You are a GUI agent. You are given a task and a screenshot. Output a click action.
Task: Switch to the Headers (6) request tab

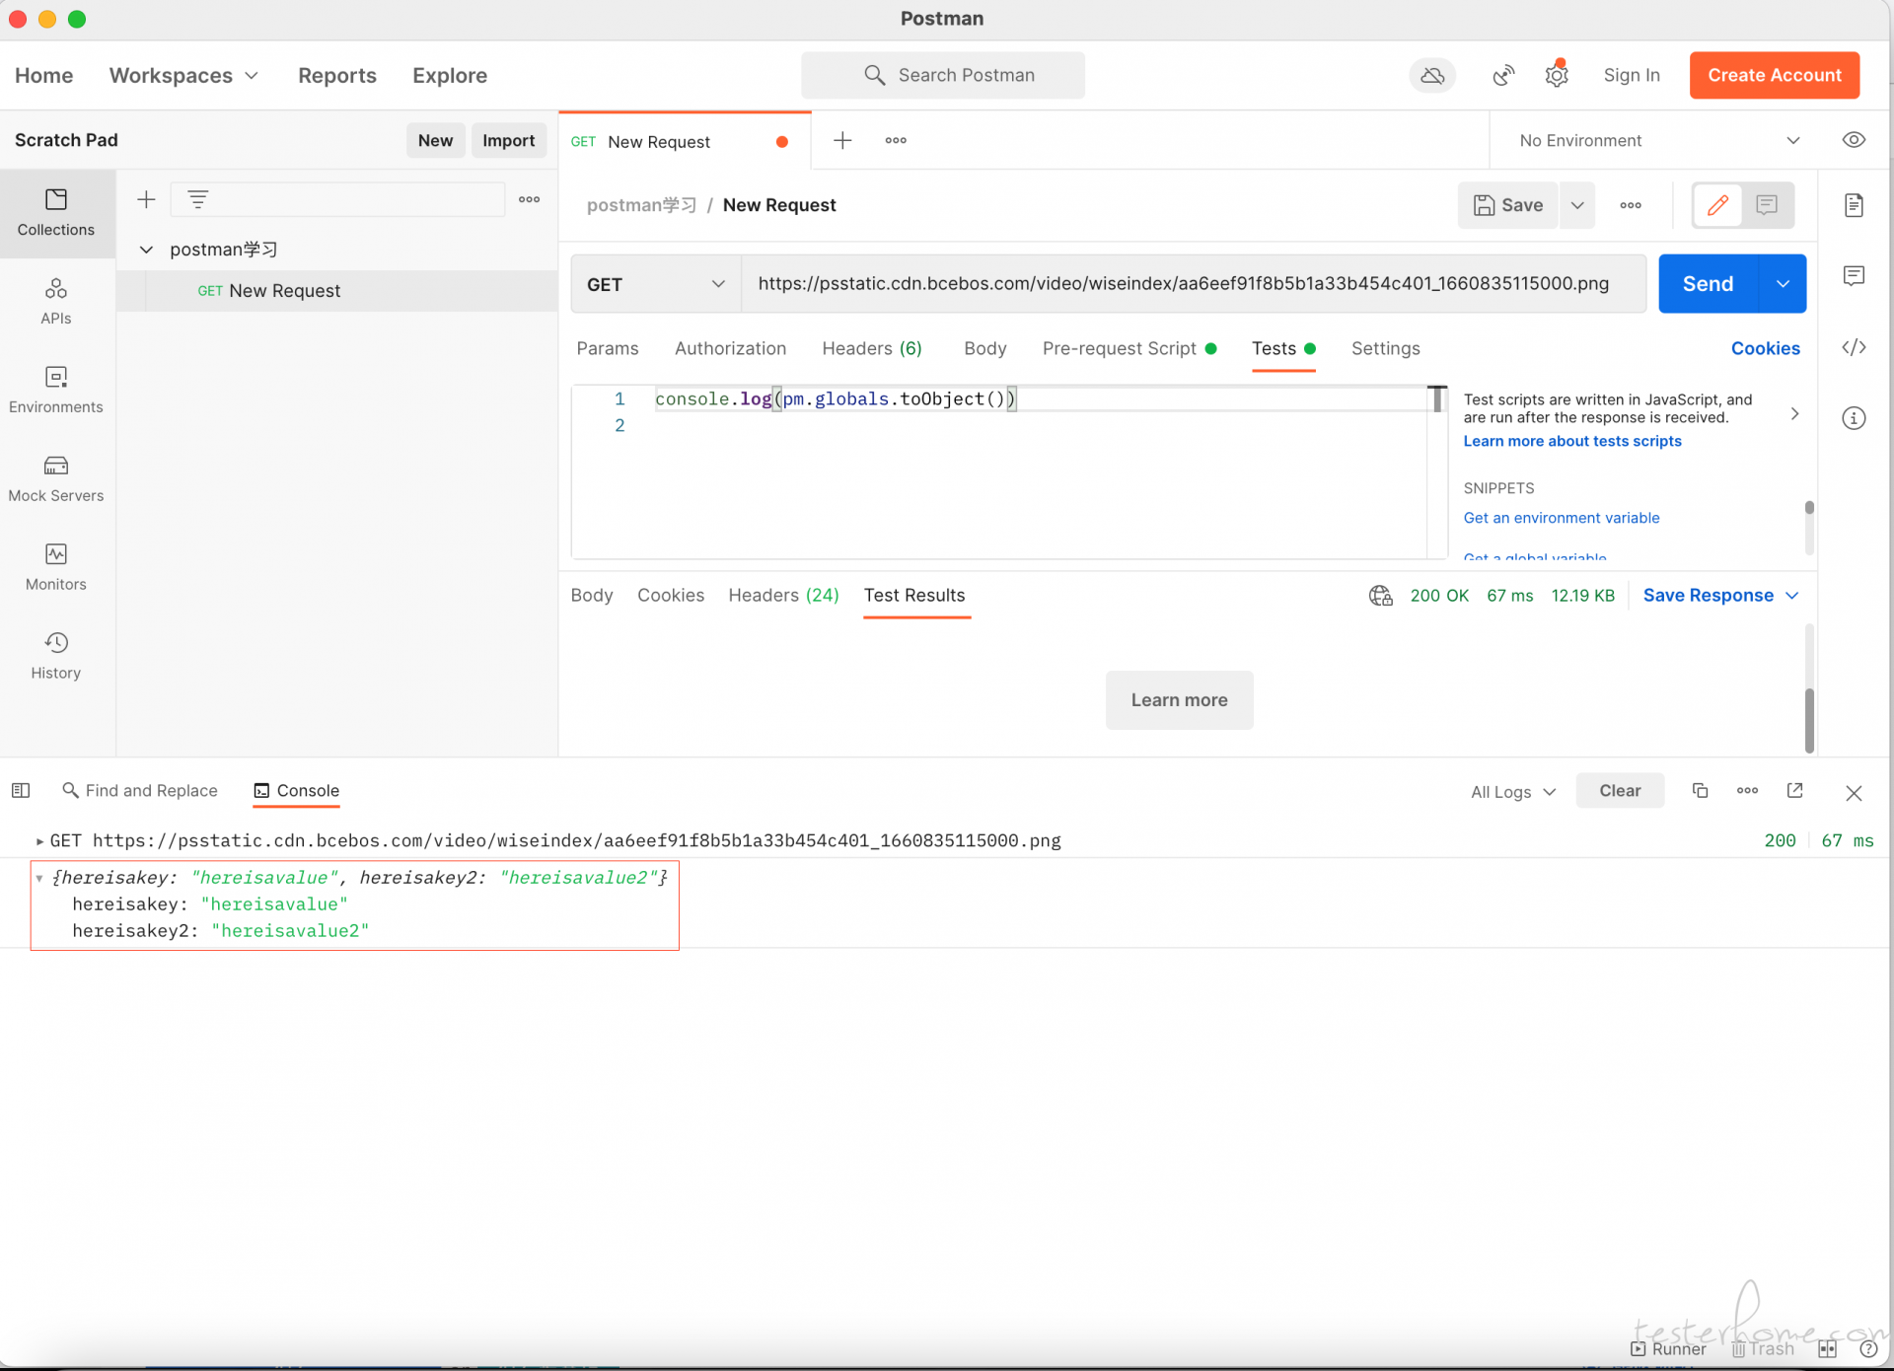click(x=872, y=348)
